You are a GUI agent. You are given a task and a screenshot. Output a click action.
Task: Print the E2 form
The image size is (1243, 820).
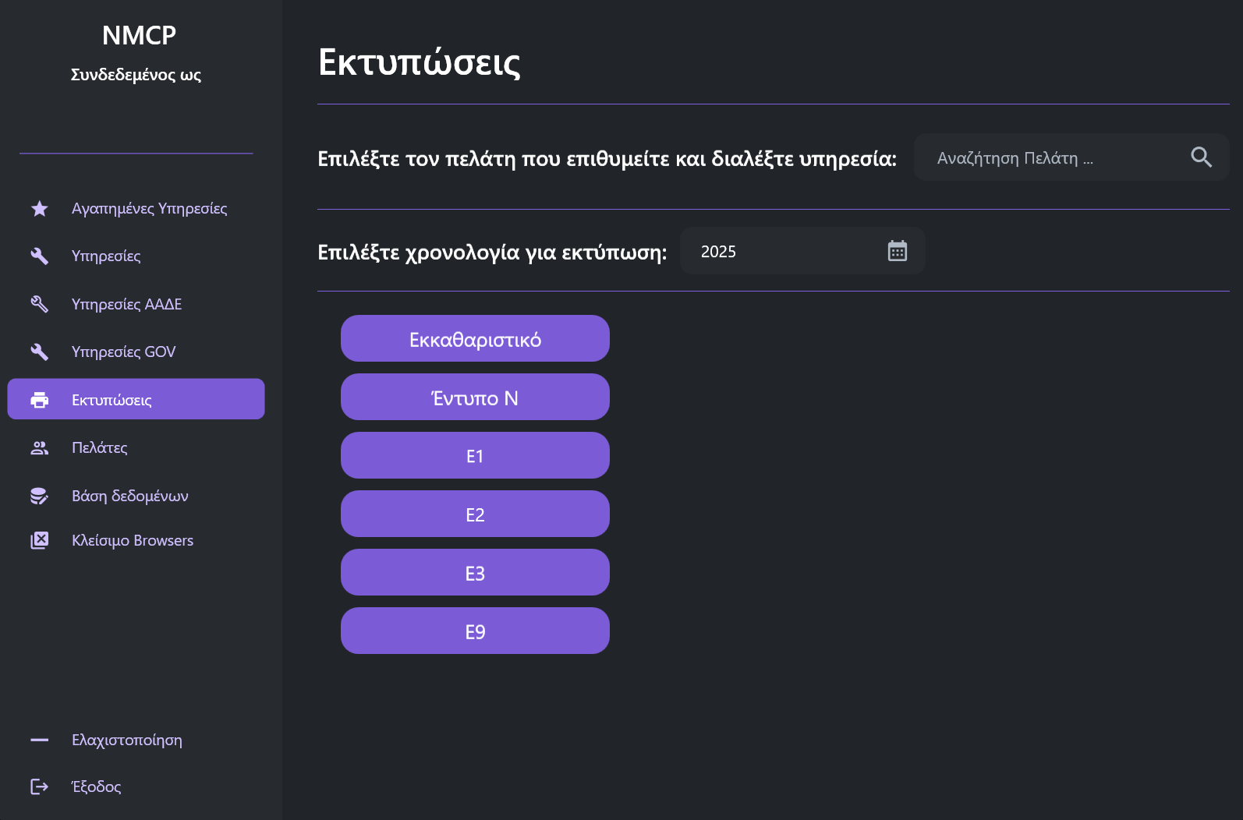coord(475,514)
